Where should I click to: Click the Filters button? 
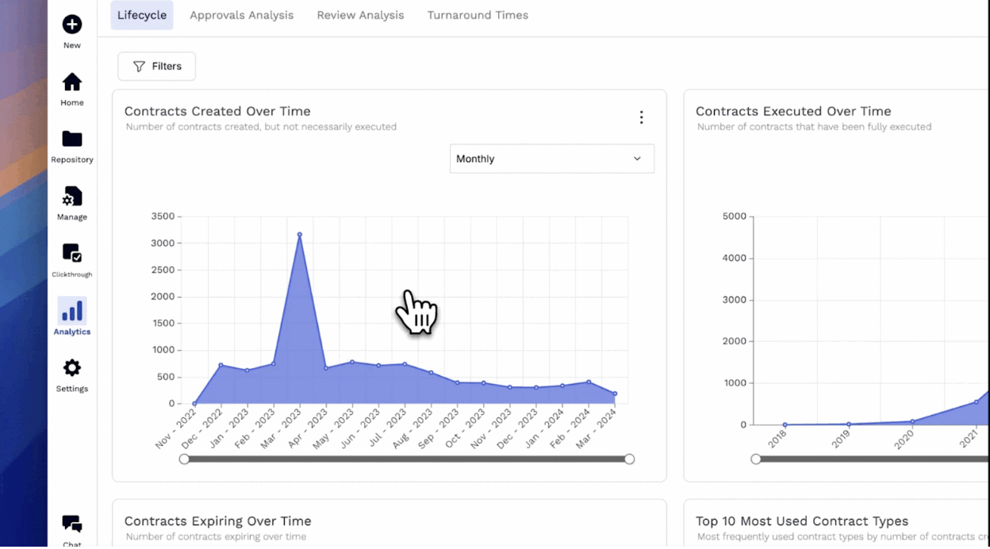click(156, 67)
